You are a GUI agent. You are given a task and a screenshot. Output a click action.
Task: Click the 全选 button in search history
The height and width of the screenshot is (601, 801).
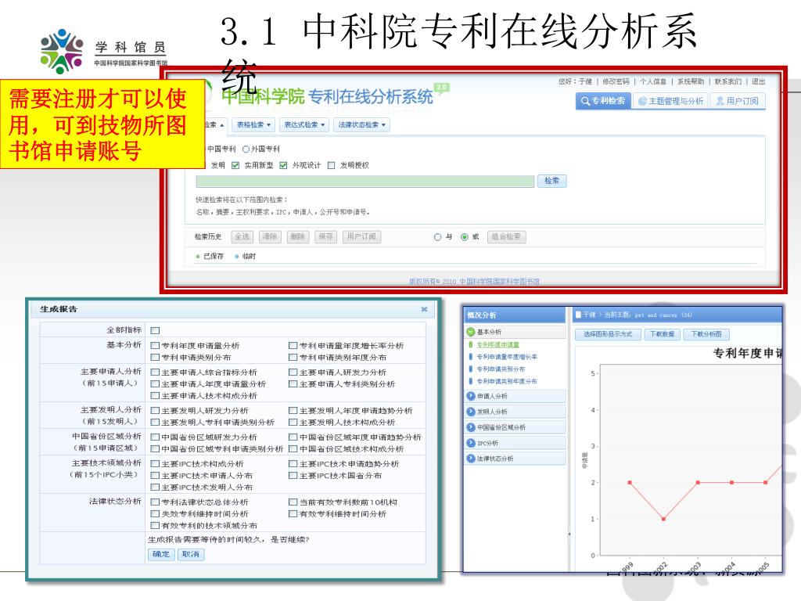tap(242, 236)
